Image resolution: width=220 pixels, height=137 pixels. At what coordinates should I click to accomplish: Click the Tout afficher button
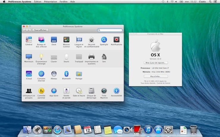(x=40, y=30)
